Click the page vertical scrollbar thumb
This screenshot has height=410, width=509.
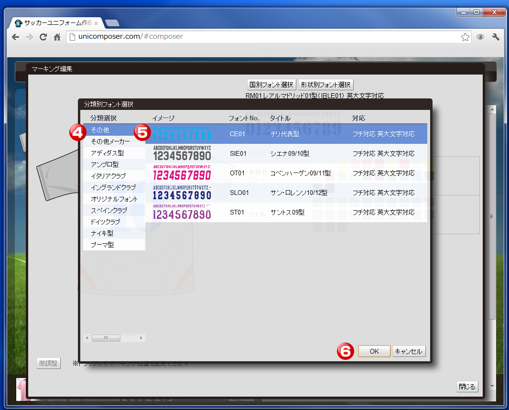coord(492,216)
